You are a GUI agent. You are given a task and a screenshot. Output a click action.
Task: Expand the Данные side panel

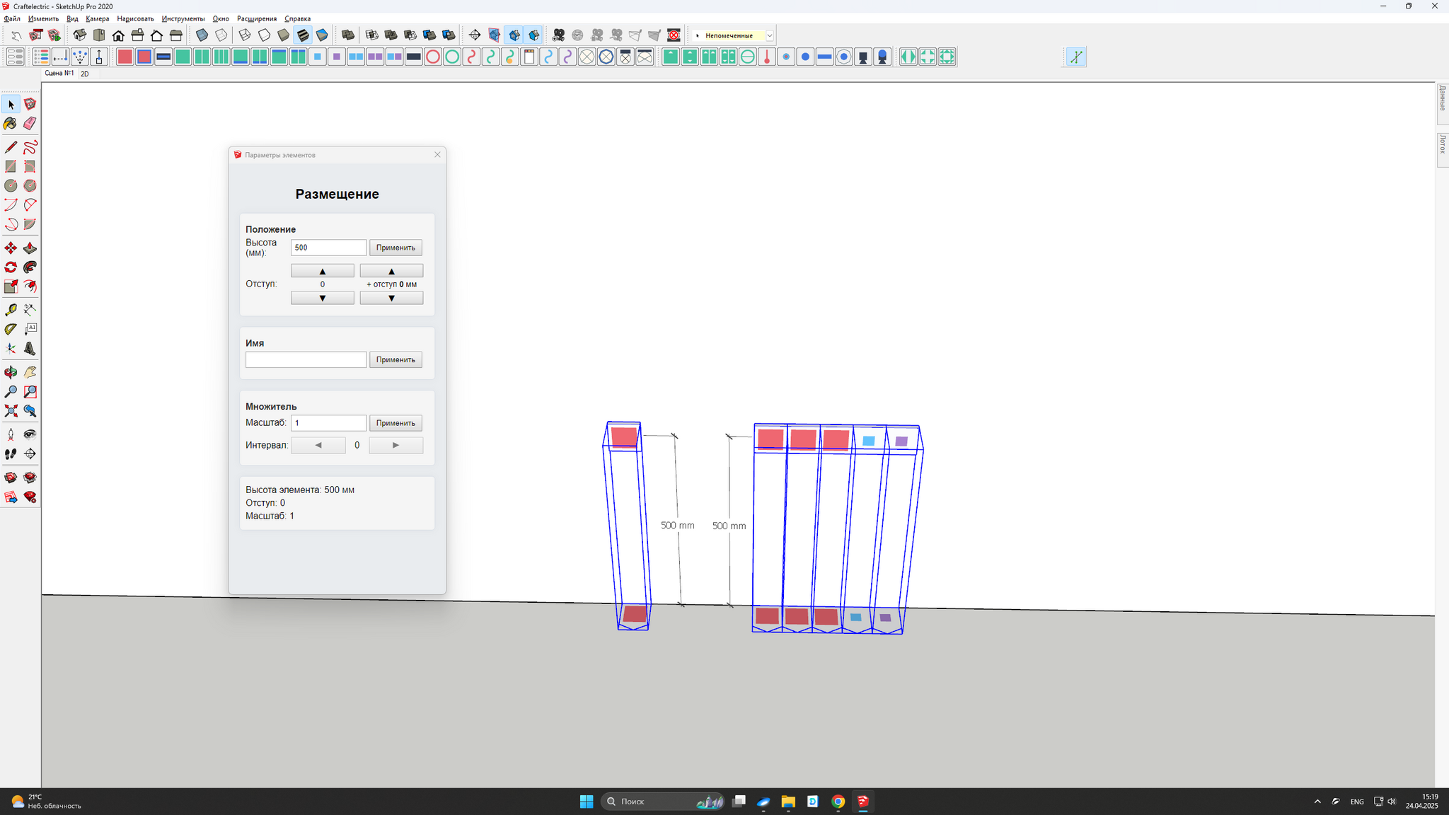pyautogui.click(x=1442, y=99)
